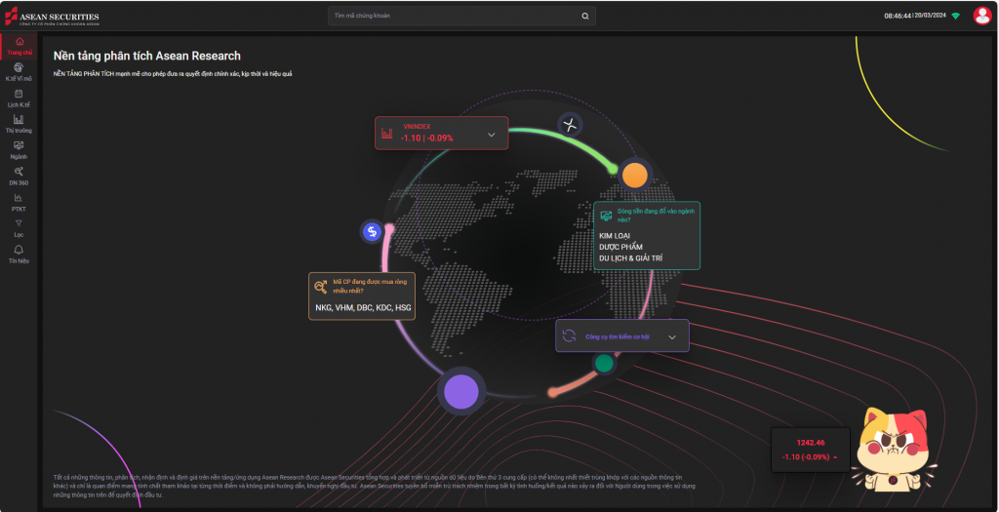
Task: Click the search magnifier icon
Action: click(x=585, y=16)
